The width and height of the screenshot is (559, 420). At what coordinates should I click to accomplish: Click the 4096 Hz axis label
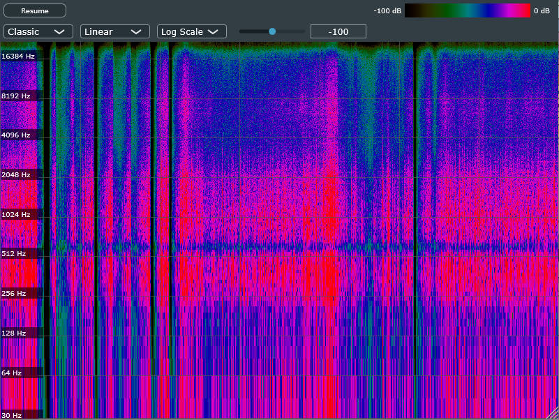pyautogui.click(x=17, y=135)
